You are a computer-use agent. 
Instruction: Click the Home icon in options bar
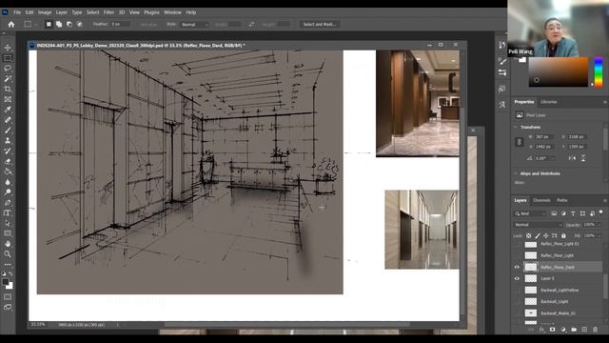[11, 24]
